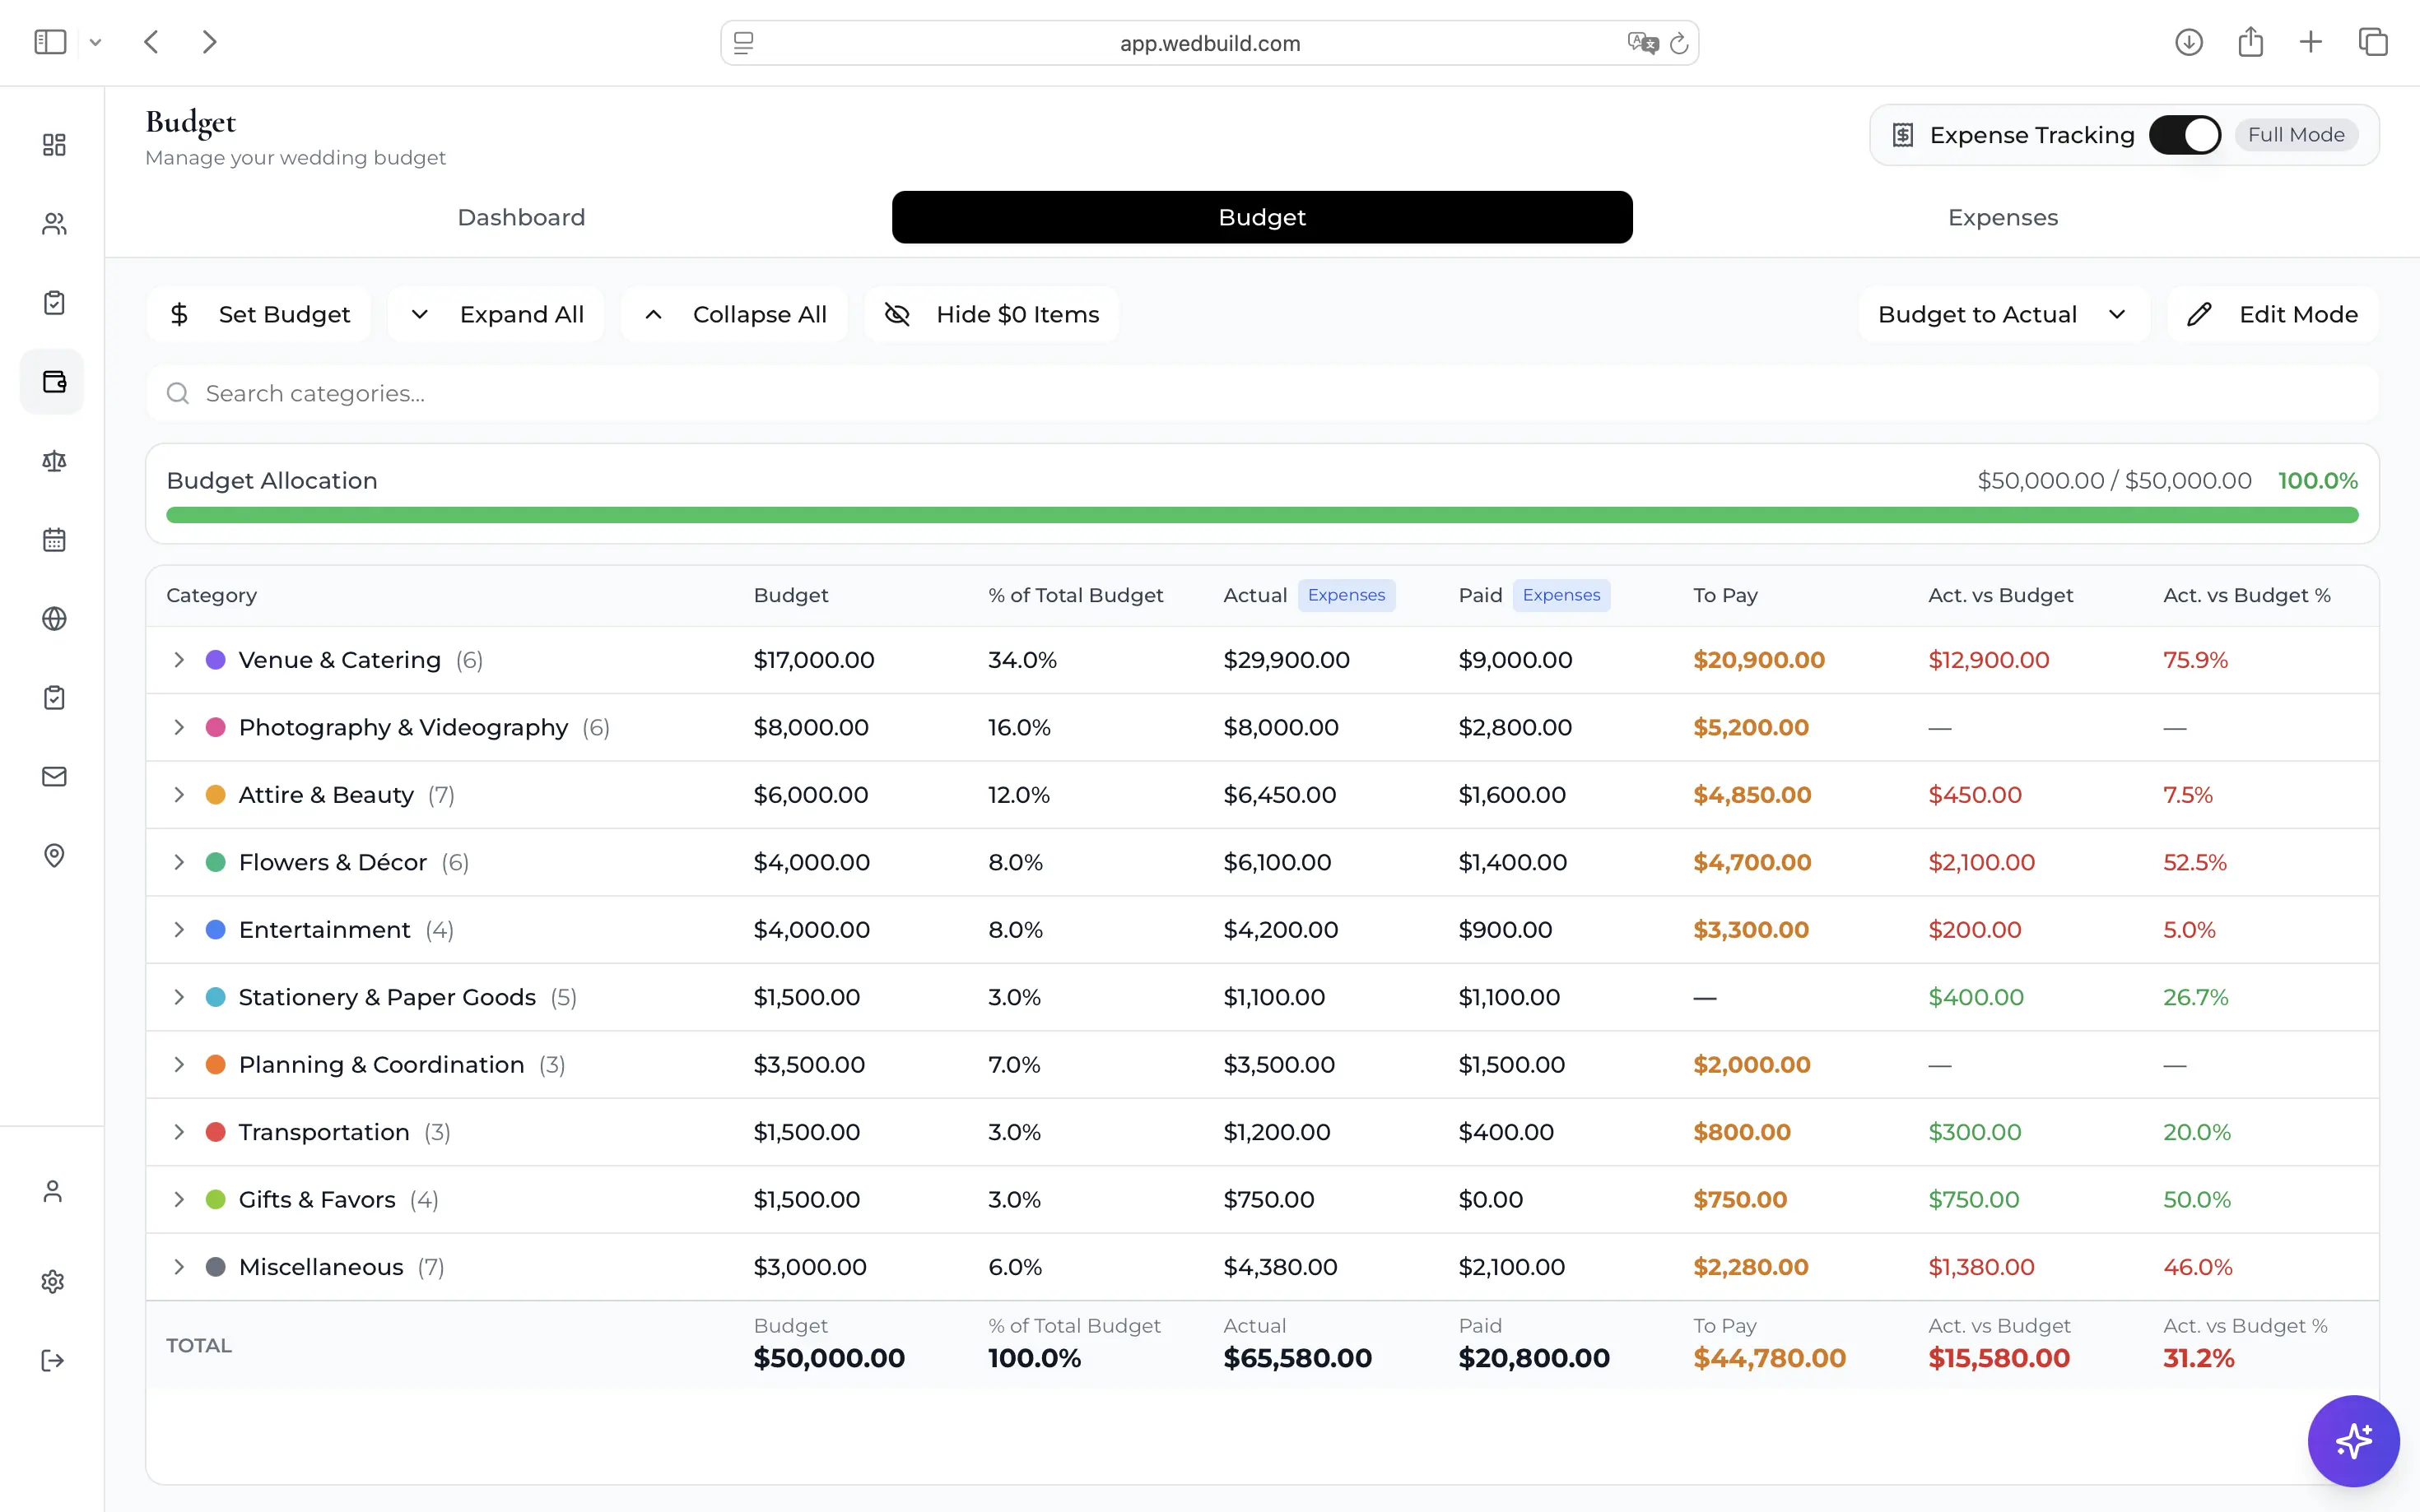This screenshot has width=2420, height=1512.
Task: Switch to the Expenses tab
Action: tap(2003, 217)
